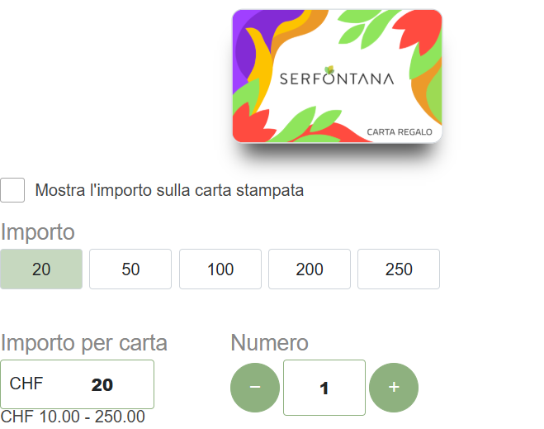Select the 200 amount preset

pyautogui.click(x=310, y=269)
